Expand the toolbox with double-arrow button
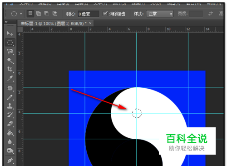The height and width of the screenshot is (166, 227). [6, 22]
